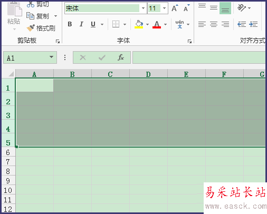This screenshot has height=214, width=267.
Task: Select row 3 header
Action: 8,113
